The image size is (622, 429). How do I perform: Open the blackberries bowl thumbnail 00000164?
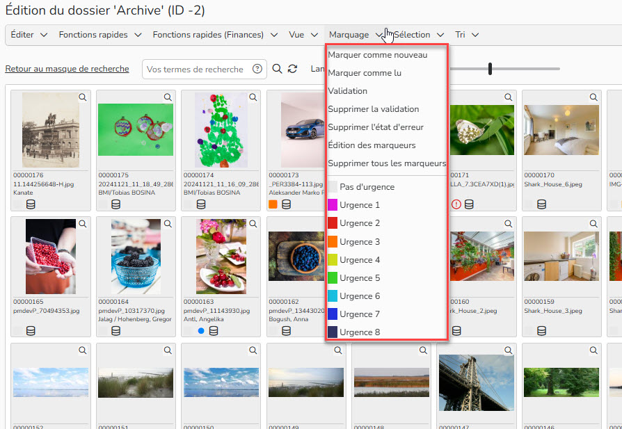point(136,257)
